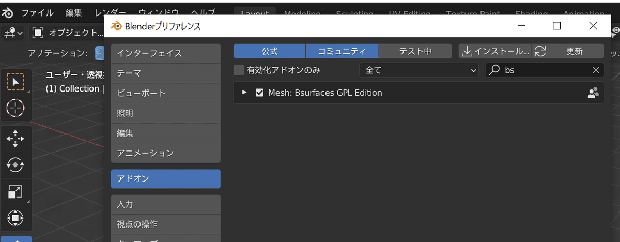Click the annotation color swatch next to アノテーション
The image size is (620, 242).
[99, 53]
